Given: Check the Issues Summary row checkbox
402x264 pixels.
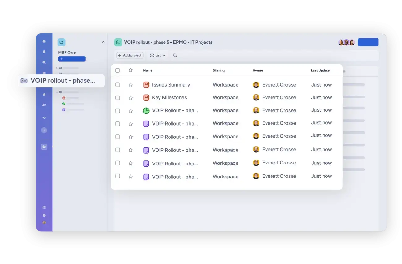Looking at the screenshot, I should pyautogui.click(x=118, y=85).
